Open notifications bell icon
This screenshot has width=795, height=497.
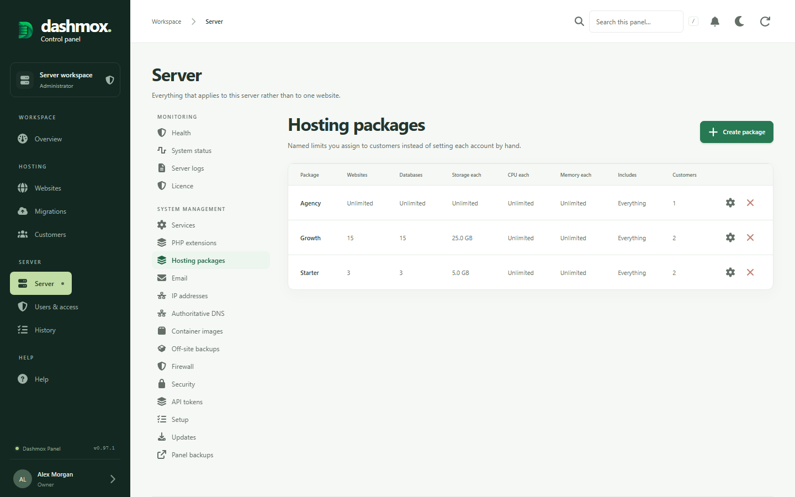click(x=715, y=22)
